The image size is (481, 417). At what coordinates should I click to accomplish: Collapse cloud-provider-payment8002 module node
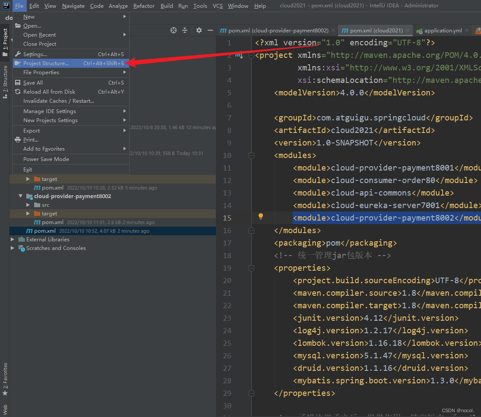(21, 196)
